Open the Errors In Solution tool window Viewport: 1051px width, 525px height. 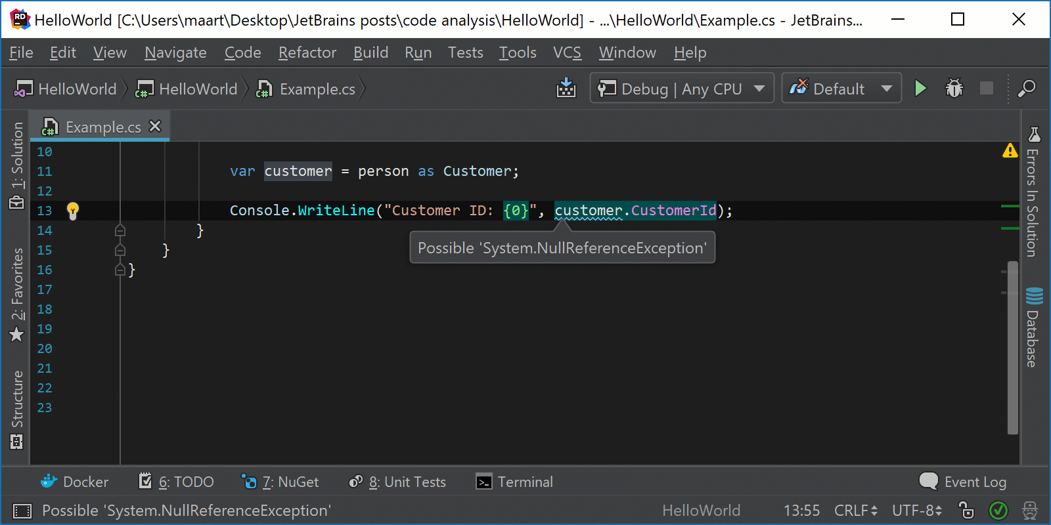[x=1033, y=192]
